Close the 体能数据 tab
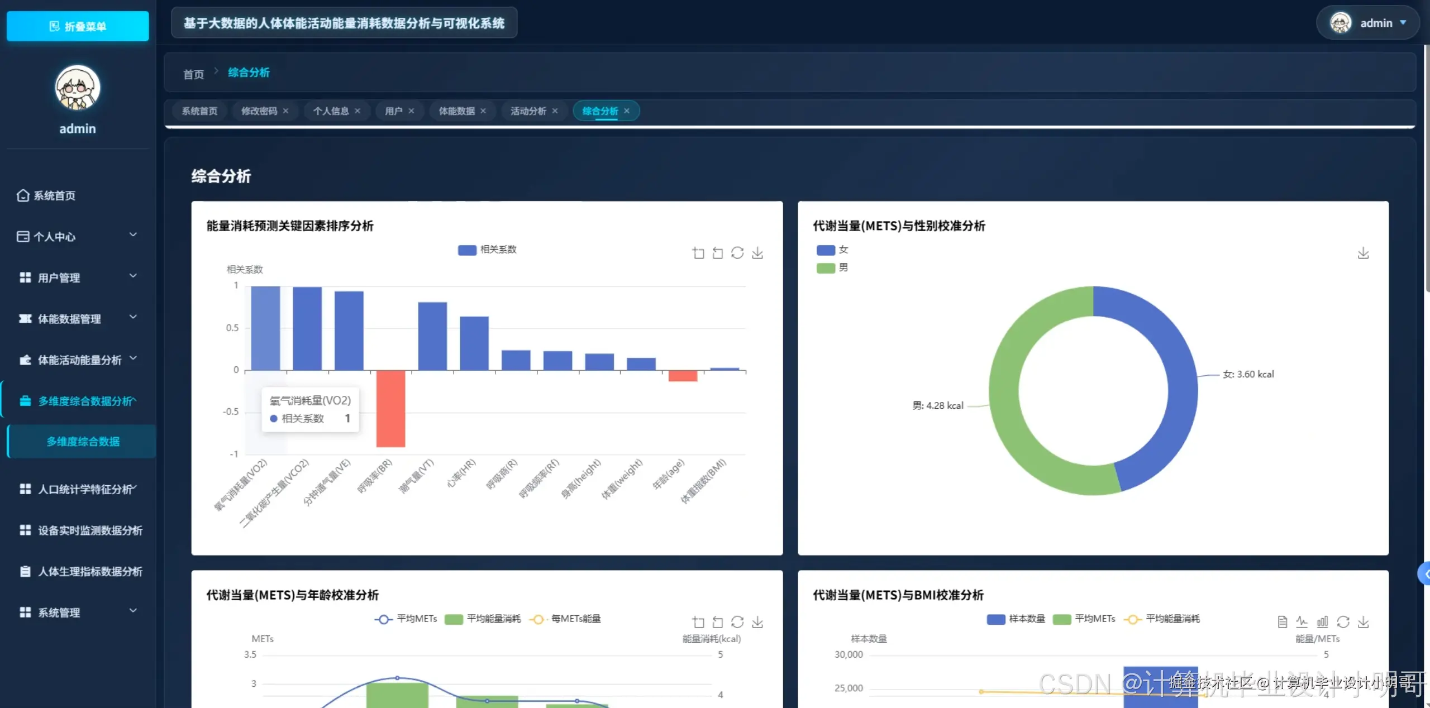The width and height of the screenshot is (1430, 708). 483,111
